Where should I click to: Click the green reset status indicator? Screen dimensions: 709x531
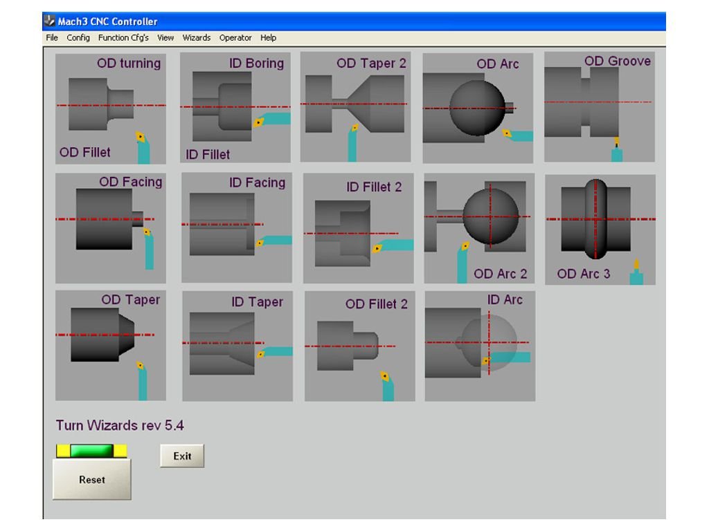tap(91, 451)
